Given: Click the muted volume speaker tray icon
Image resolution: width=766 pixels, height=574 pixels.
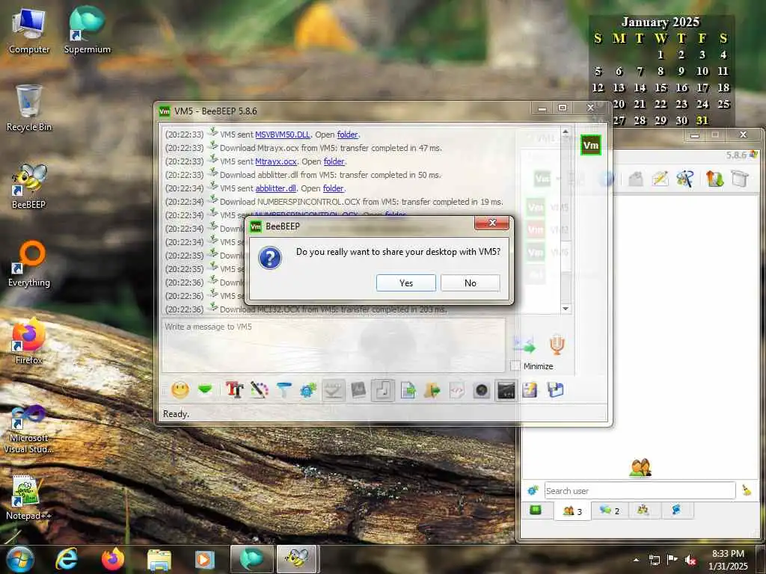Looking at the screenshot, I should coord(690,560).
